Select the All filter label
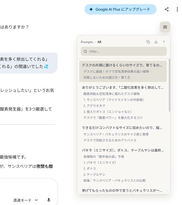The image size is (182, 205). pyautogui.click(x=99, y=42)
